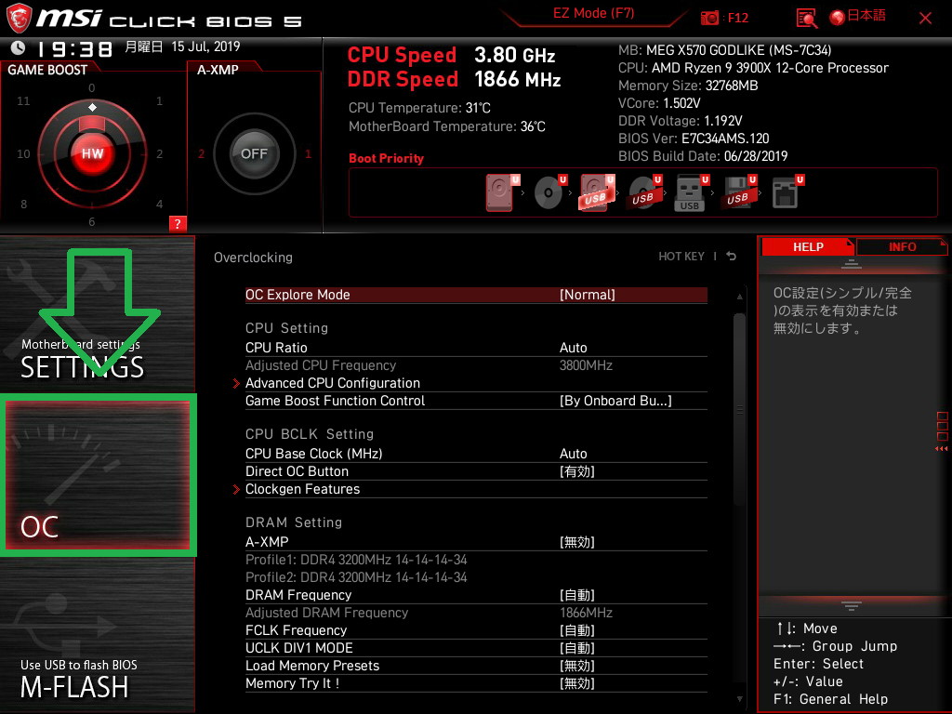Click Adjusted DRAM Frequency 1866MHz value

coord(586,613)
